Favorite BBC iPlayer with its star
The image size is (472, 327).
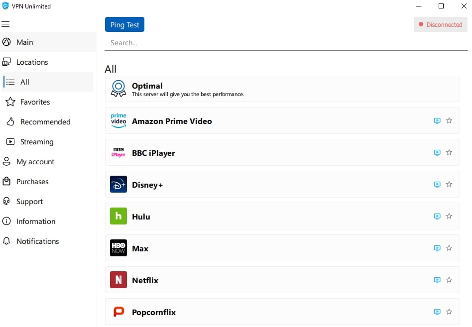click(x=449, y=152)
